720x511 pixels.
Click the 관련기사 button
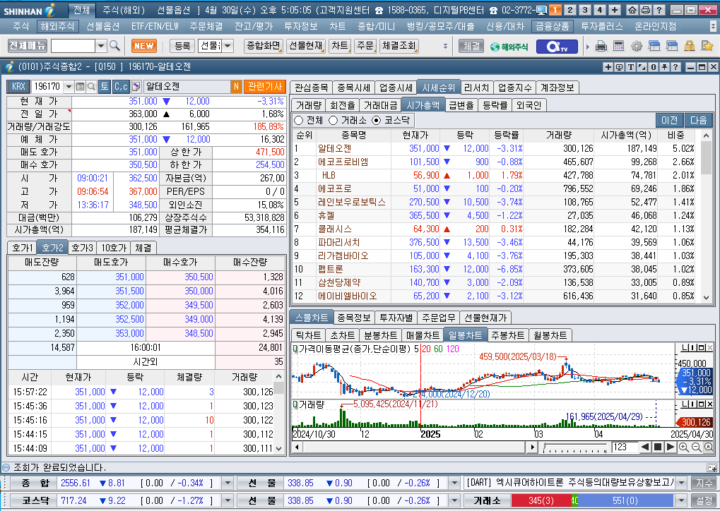pos(265,86)
